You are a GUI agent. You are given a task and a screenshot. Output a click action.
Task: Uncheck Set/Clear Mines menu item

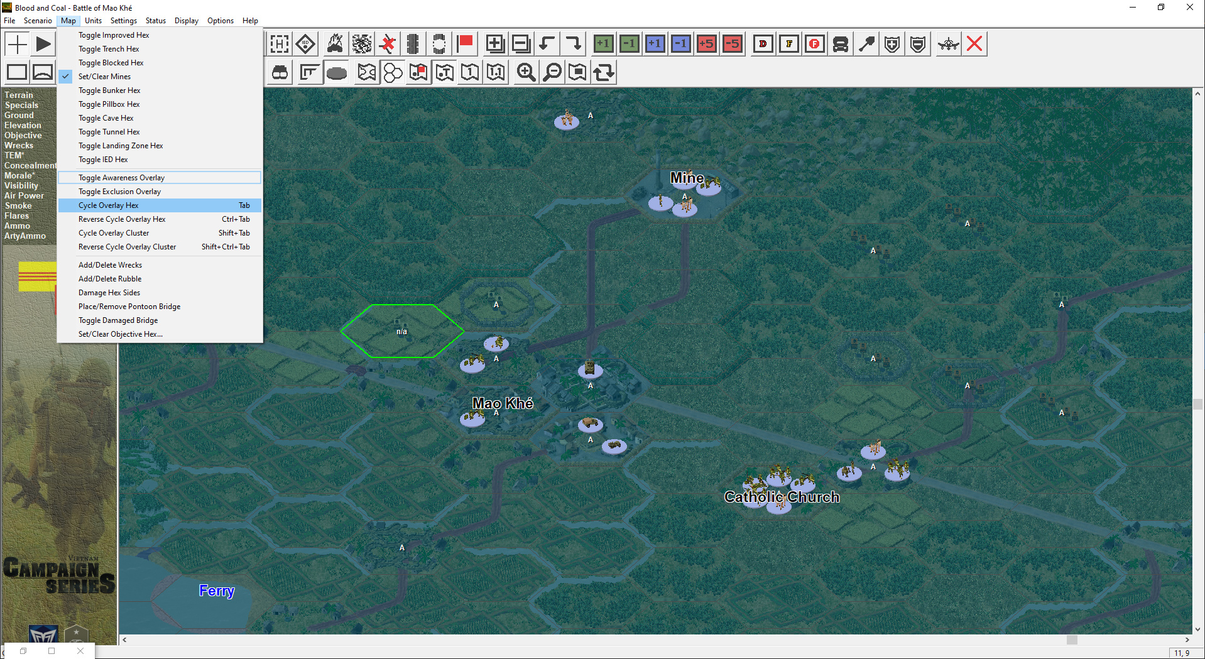click(x=160, y=77)
